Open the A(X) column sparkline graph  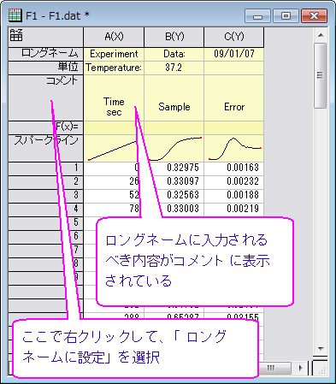click(114, 148)
